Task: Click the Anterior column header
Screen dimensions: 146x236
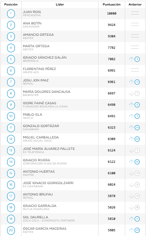Action: (135, 4)
